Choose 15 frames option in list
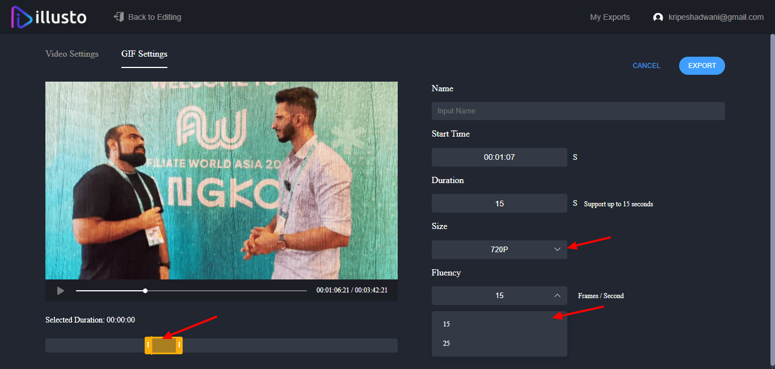The height and width of the screenshot is (369, 775). (x=499, y=324)
